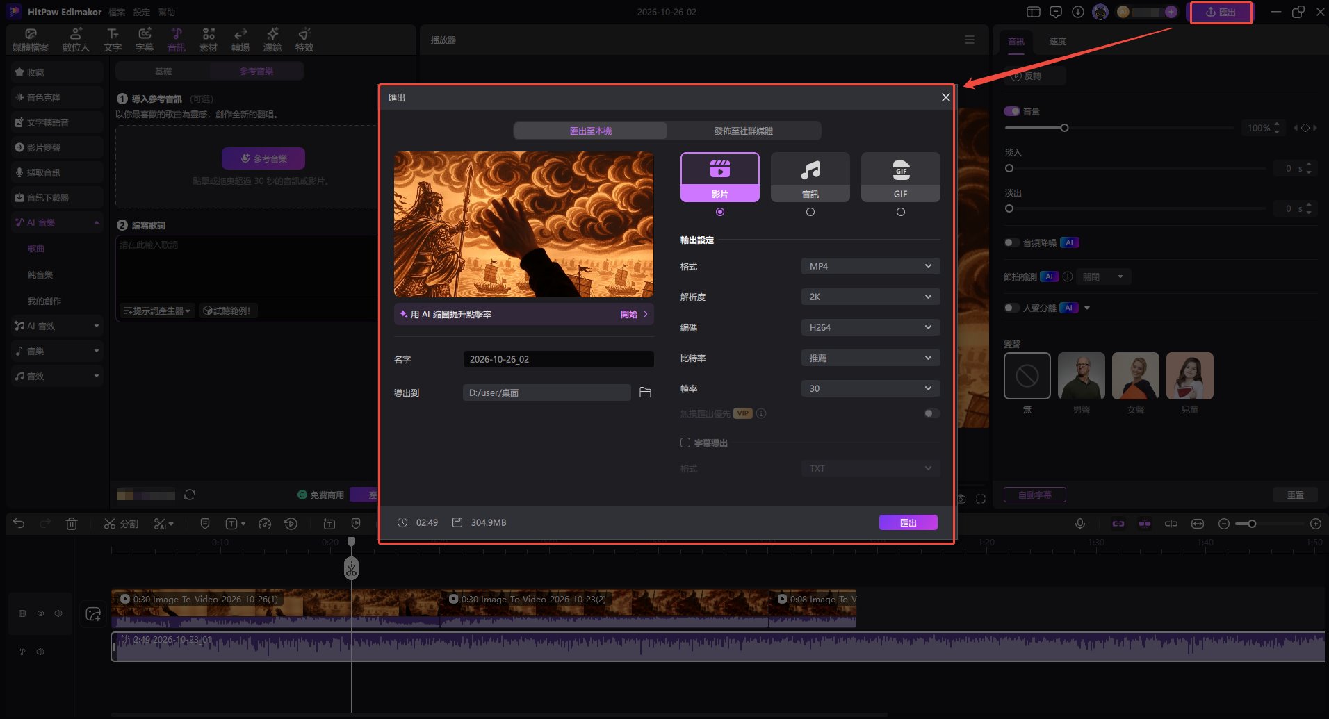The width and height of the screenshot is (1329, 719).
Task: Open folder browser next to export path
Action: point(645,392)
